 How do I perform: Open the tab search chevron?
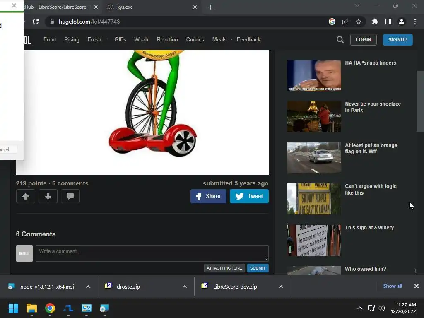point(357,6)
